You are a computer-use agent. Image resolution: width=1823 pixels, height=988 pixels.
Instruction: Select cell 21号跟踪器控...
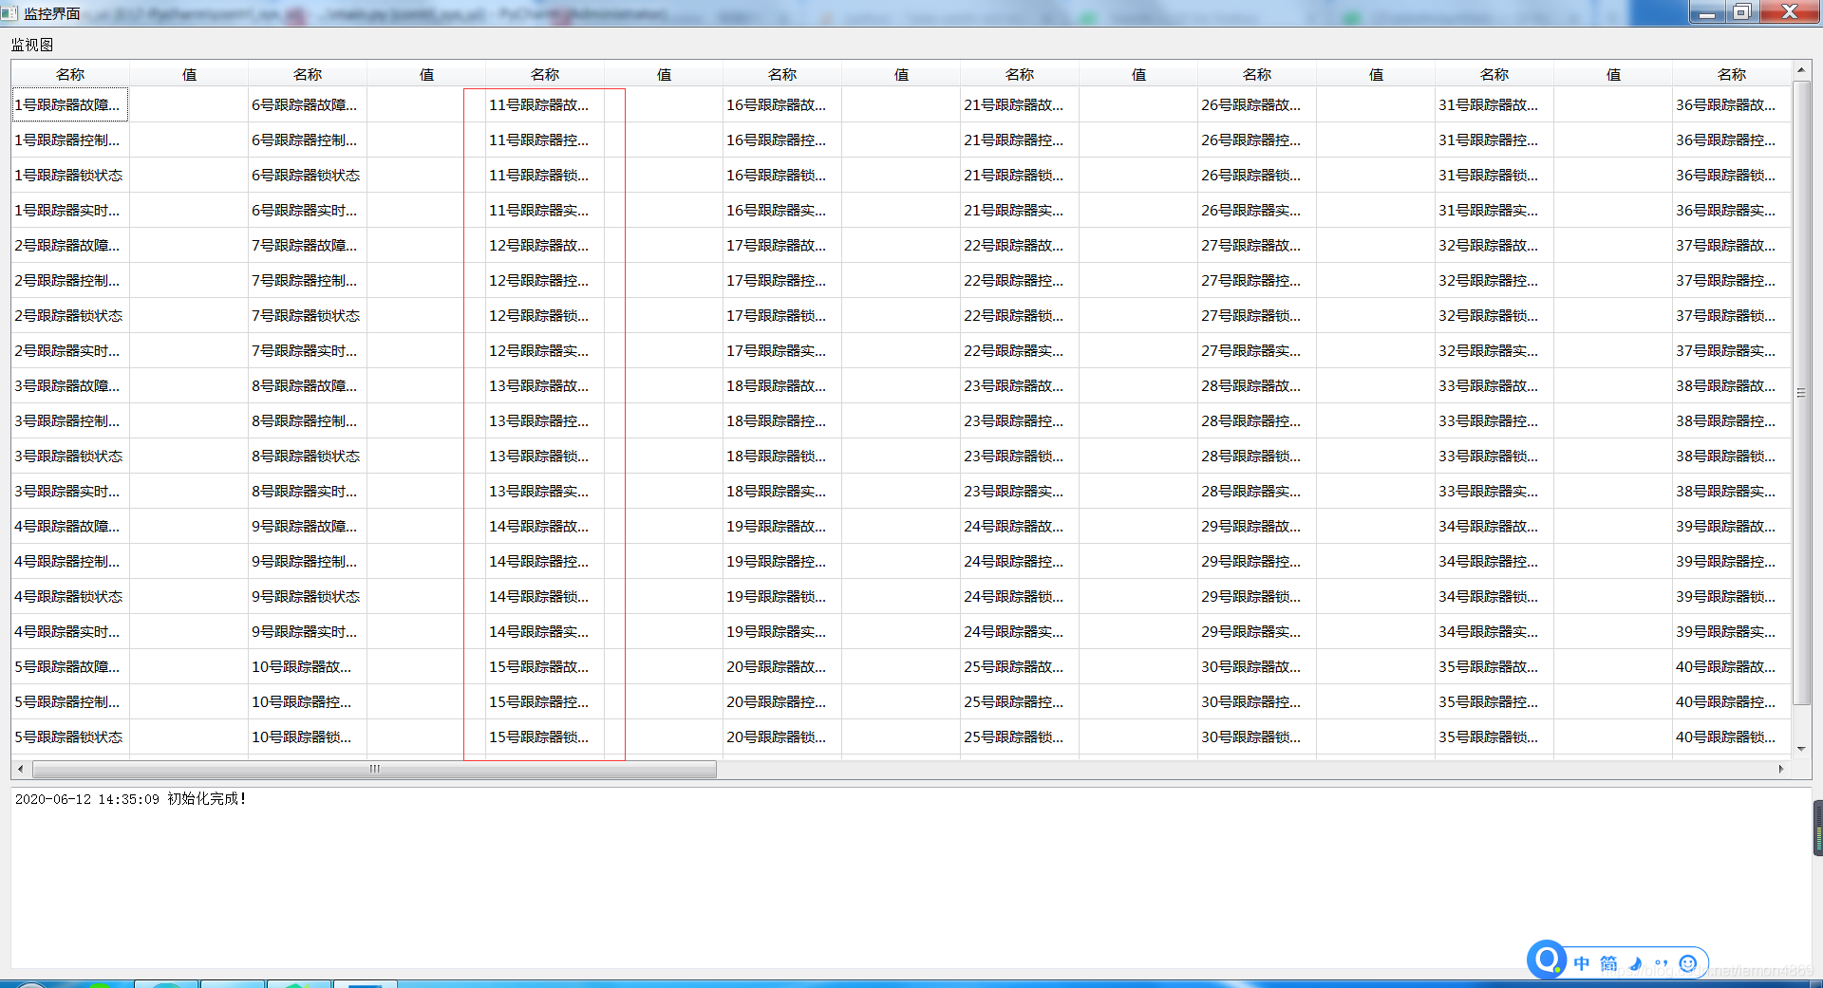coord(1020,140)
